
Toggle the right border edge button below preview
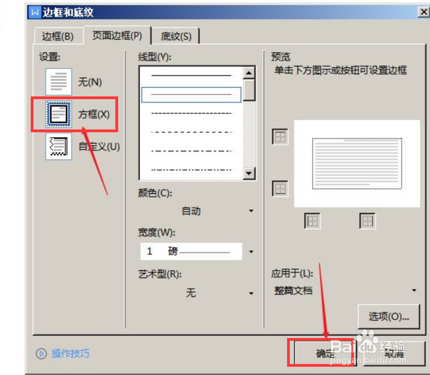[367, 221]
